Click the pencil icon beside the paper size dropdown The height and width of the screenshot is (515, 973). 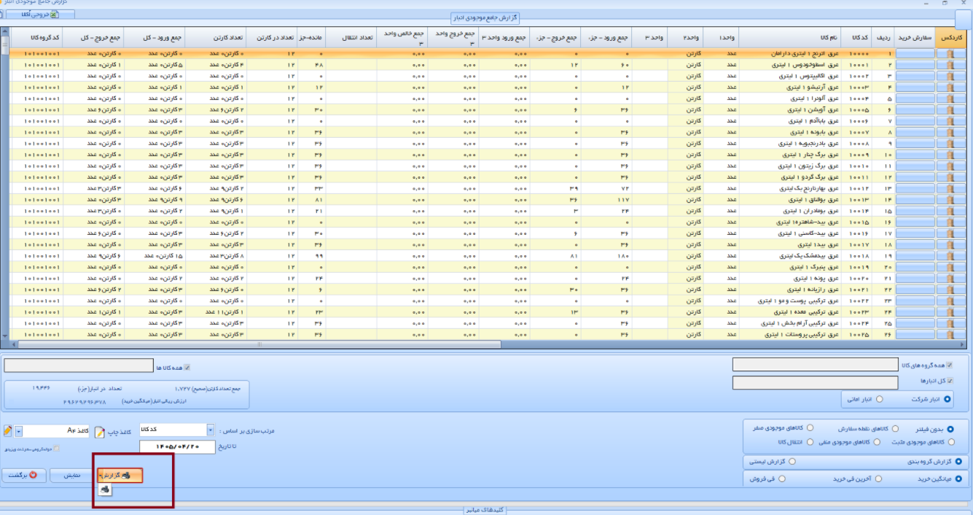8,430
